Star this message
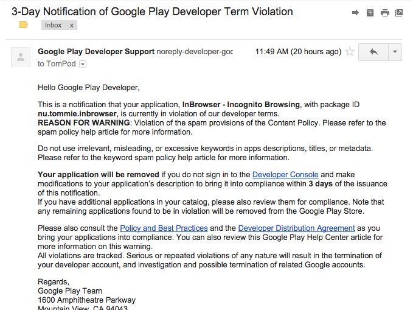This screenshot has width=413, height=310. (x=350, y=51)
